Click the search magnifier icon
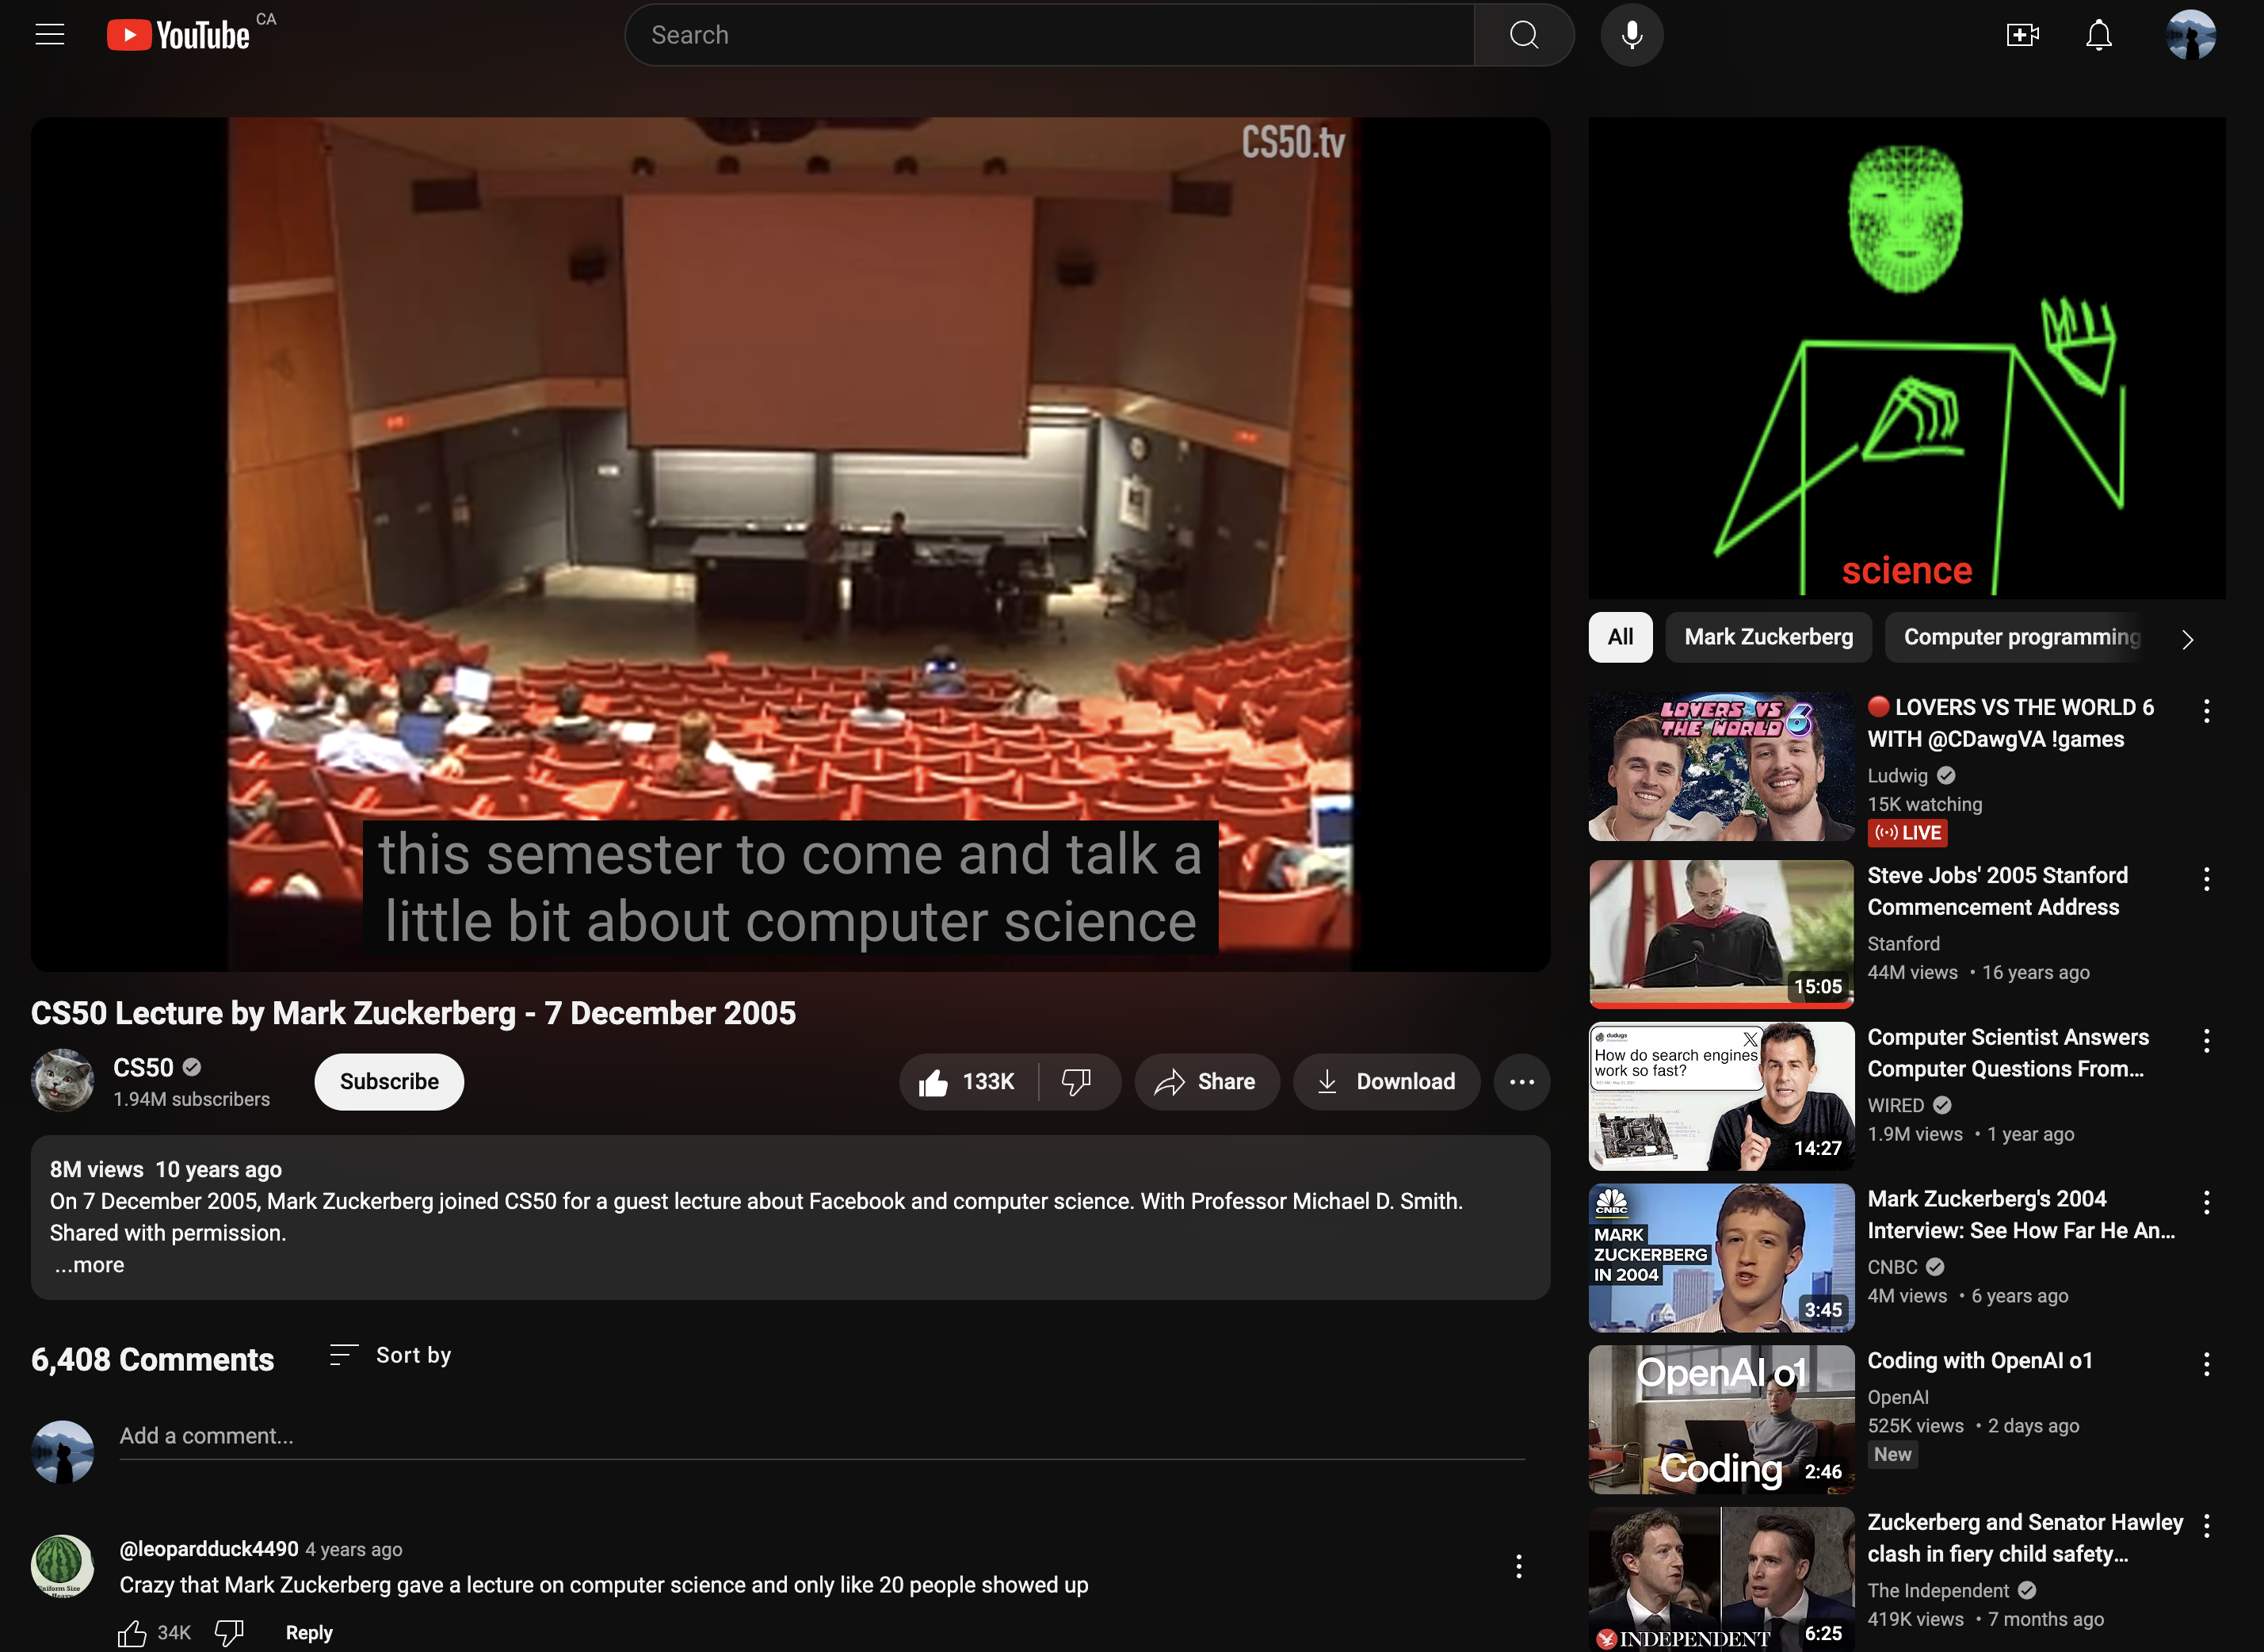The image size is (2264, 1652). [1522, 35]
